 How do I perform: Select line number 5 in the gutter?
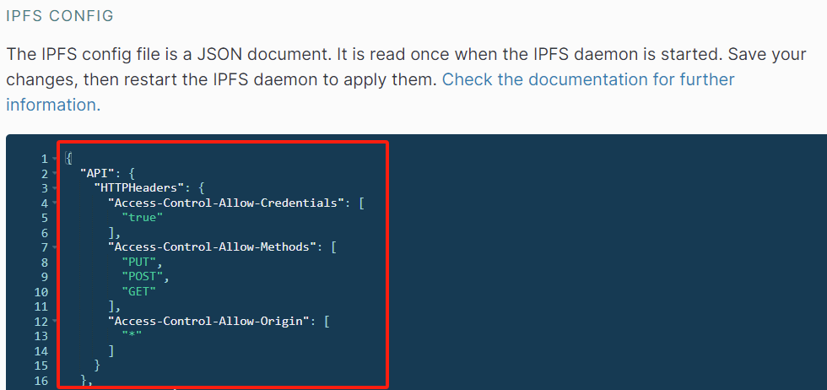click(x=44, y=218)
